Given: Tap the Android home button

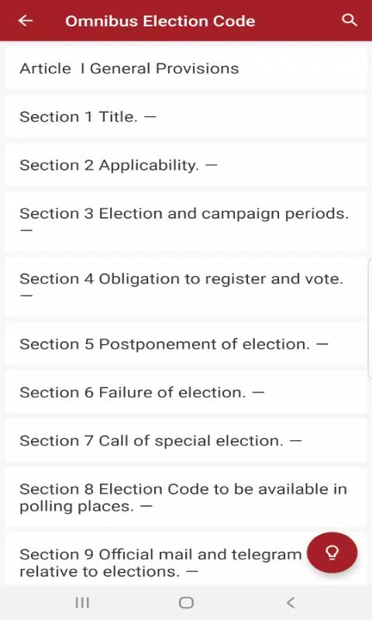Looking at the screenshot, I should [x=186, y=603].
